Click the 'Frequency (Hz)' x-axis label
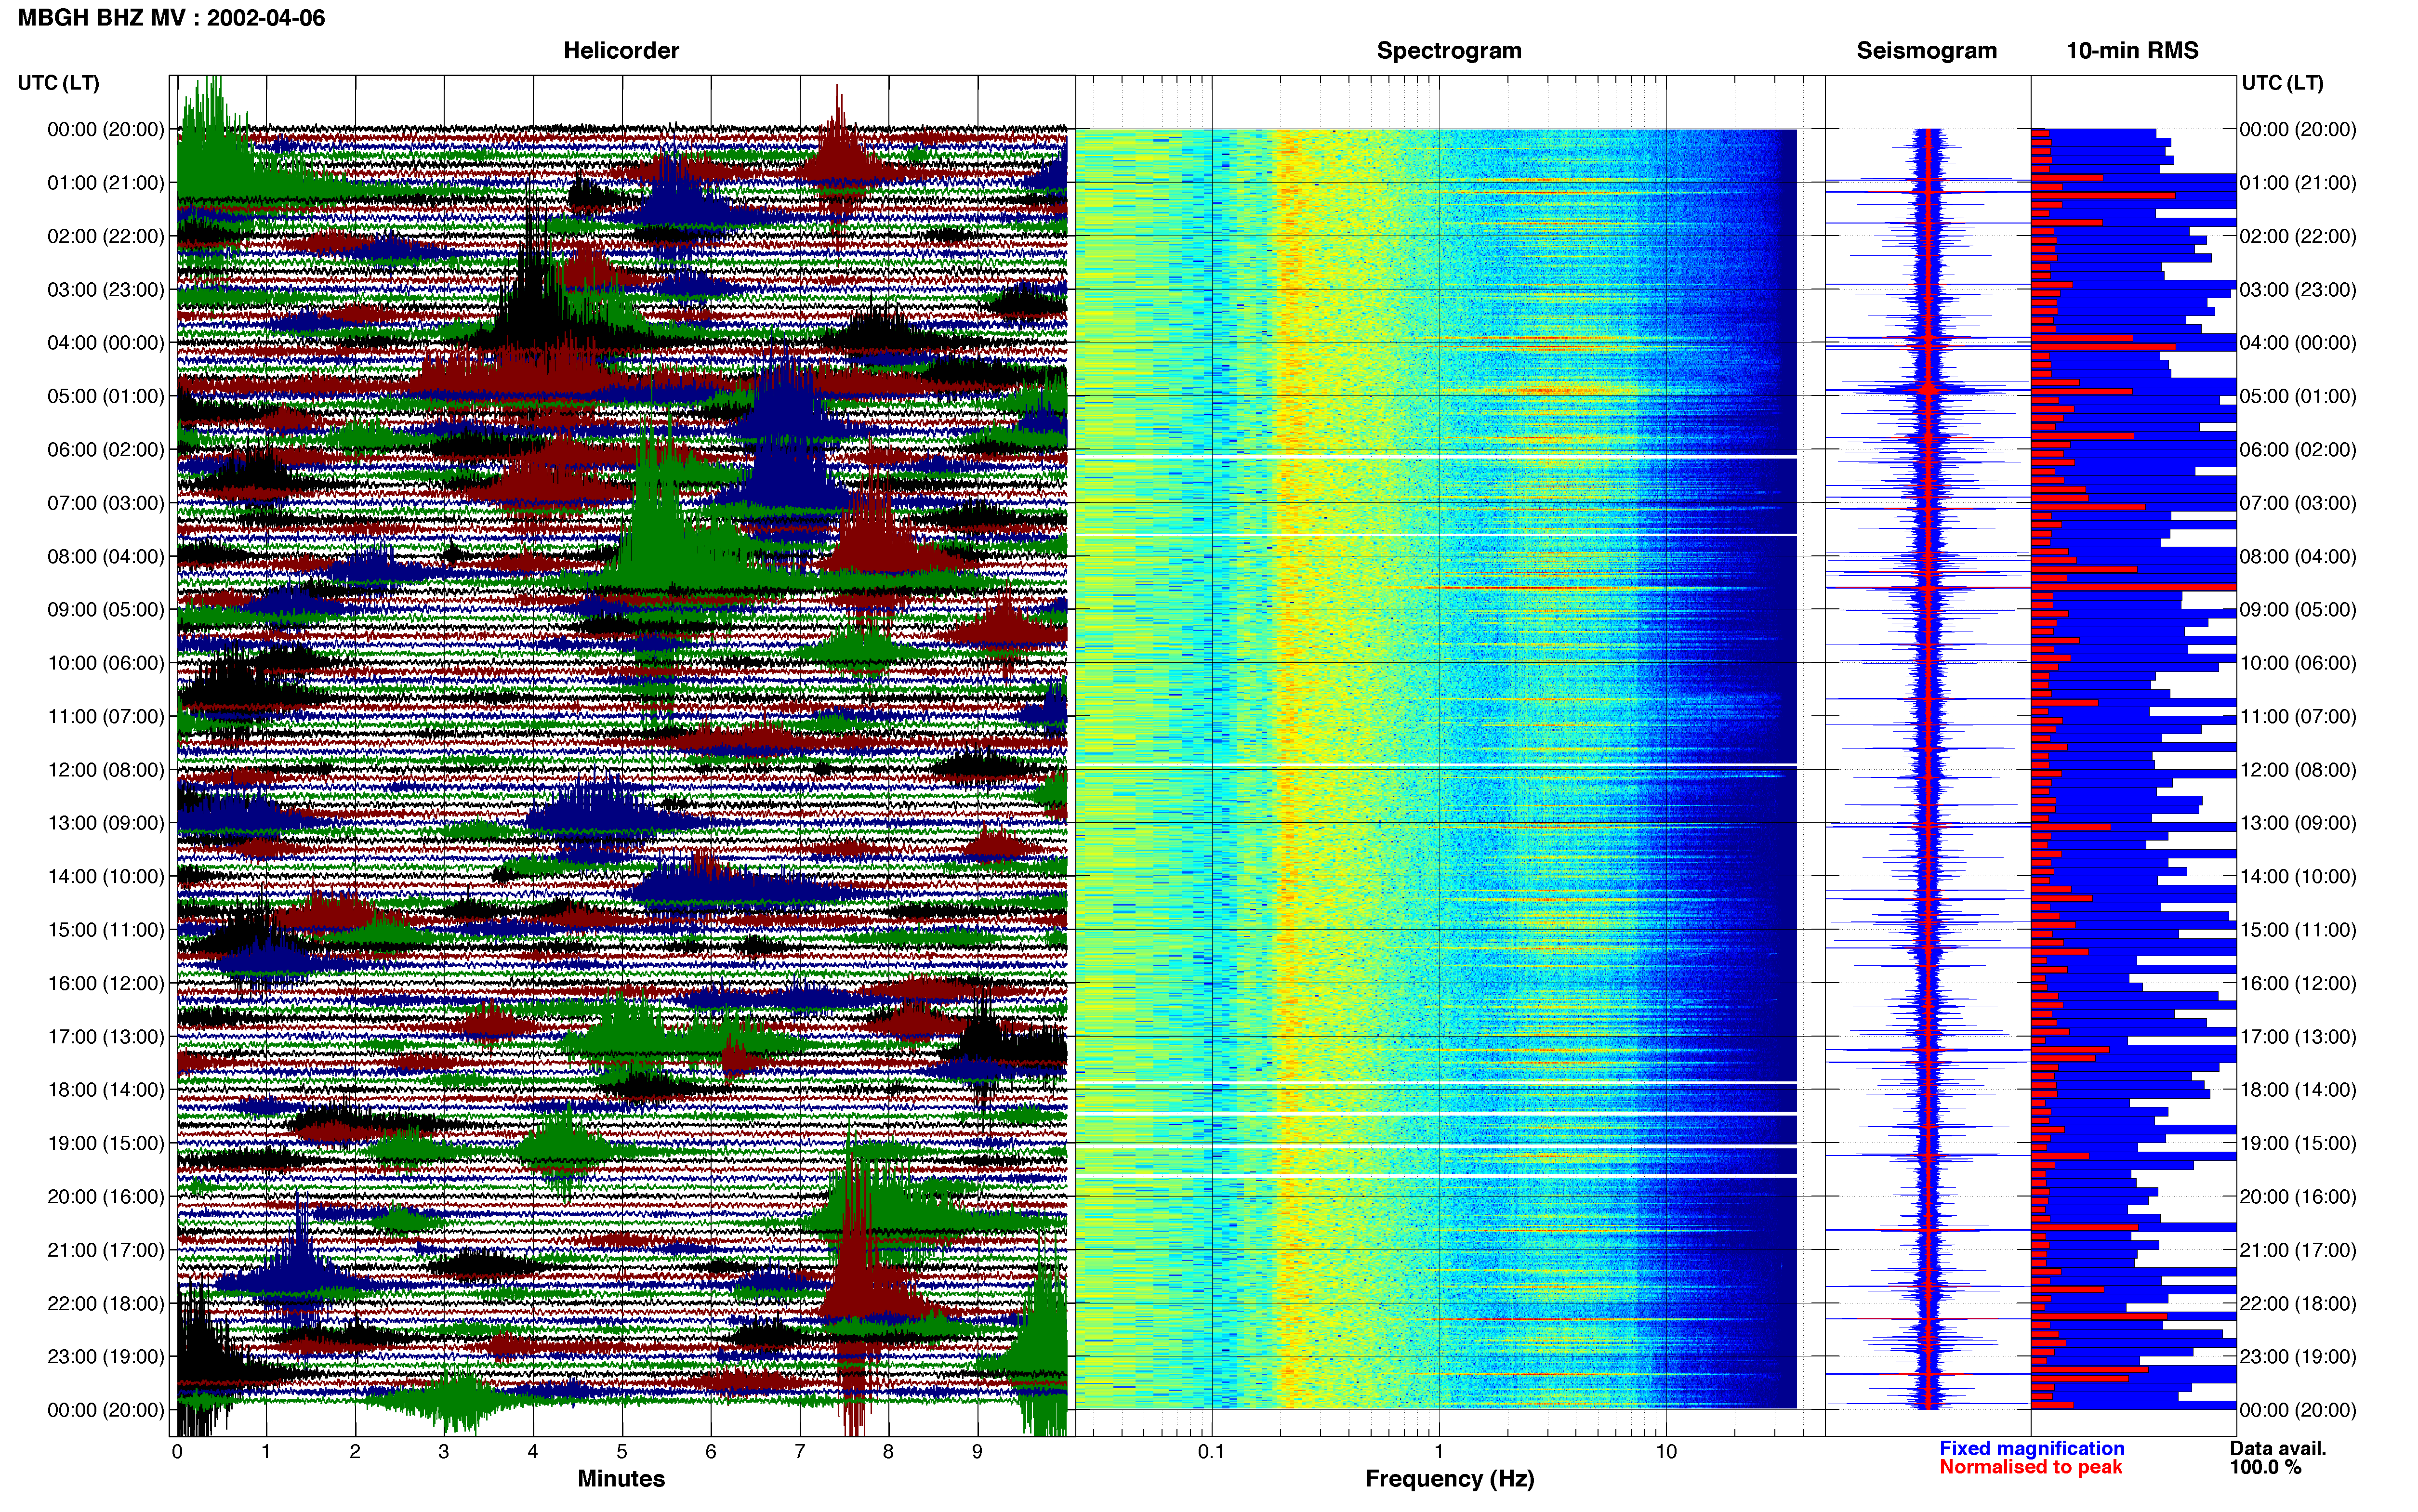The image size is (2418, 1512). tap(1449, 1479)
